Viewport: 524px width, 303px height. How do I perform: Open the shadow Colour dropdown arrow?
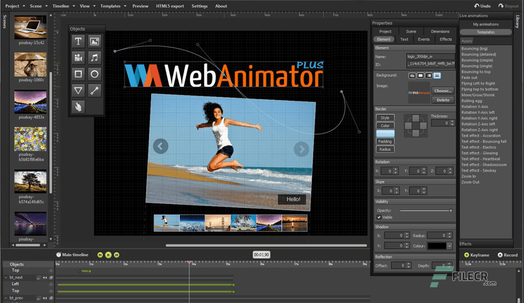(x=449, y=246)
